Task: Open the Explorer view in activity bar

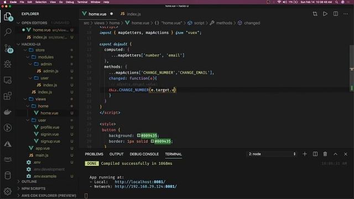Action: [x=8, y=17]
